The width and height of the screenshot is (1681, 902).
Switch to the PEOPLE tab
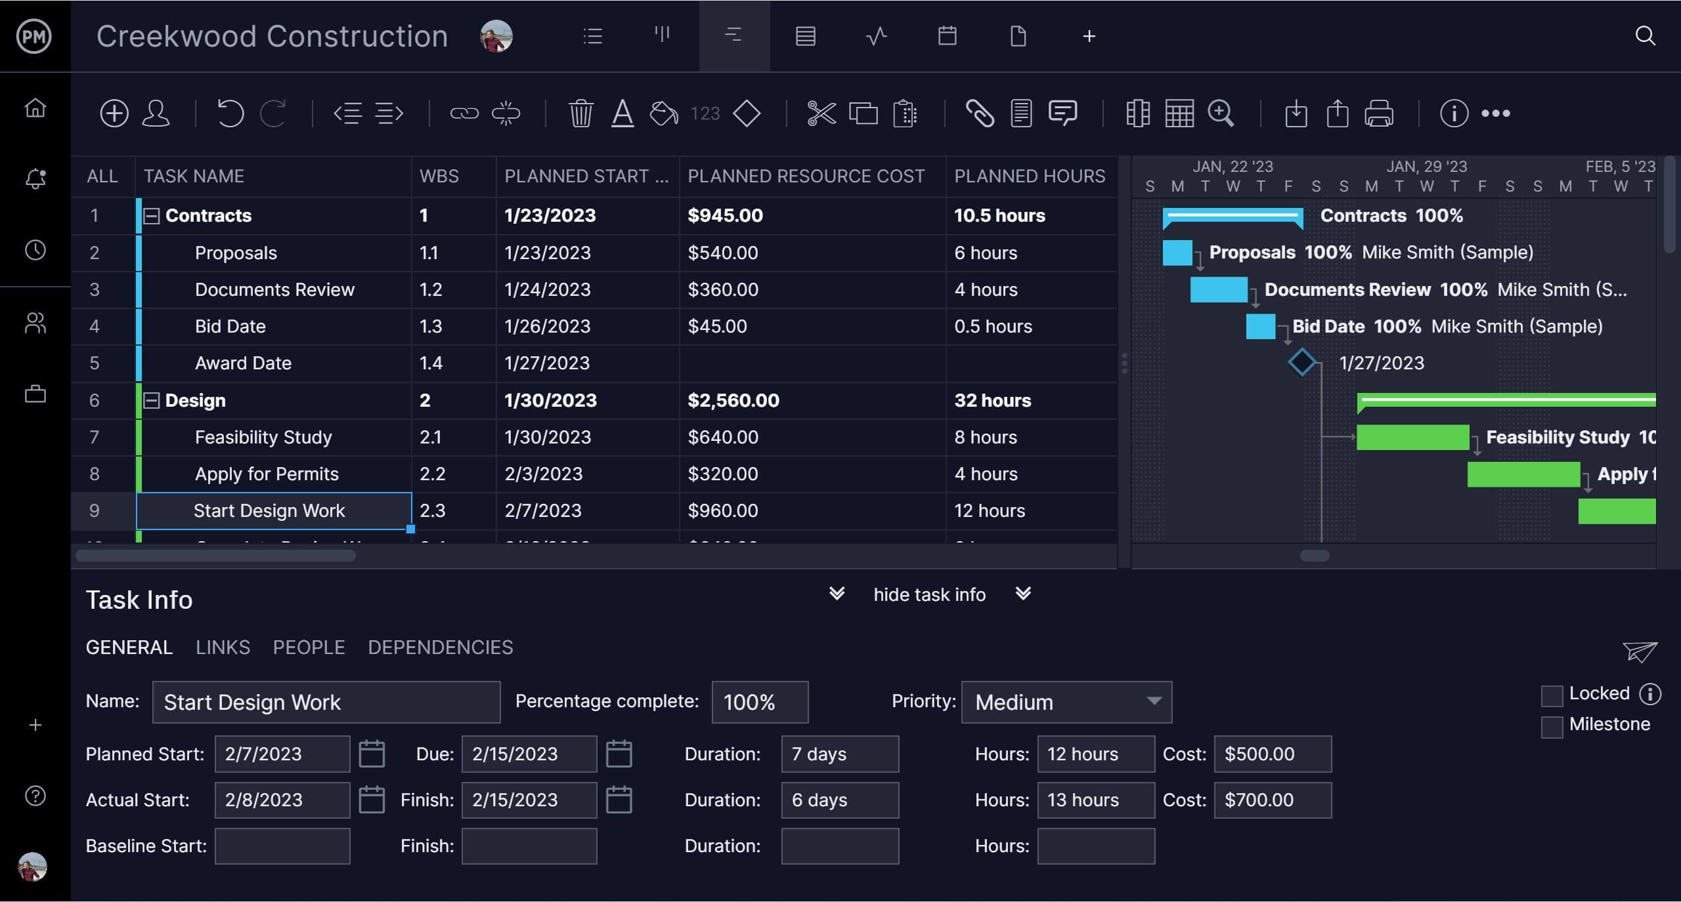click(x=309, y=647)
